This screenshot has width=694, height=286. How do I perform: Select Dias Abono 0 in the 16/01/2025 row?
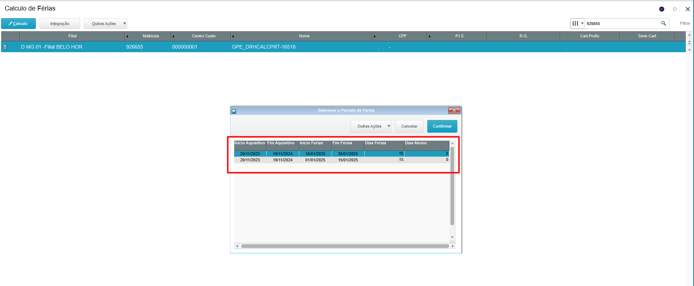(x=427, y=154)
